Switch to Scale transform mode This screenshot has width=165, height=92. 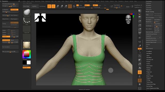pos(62,6)
